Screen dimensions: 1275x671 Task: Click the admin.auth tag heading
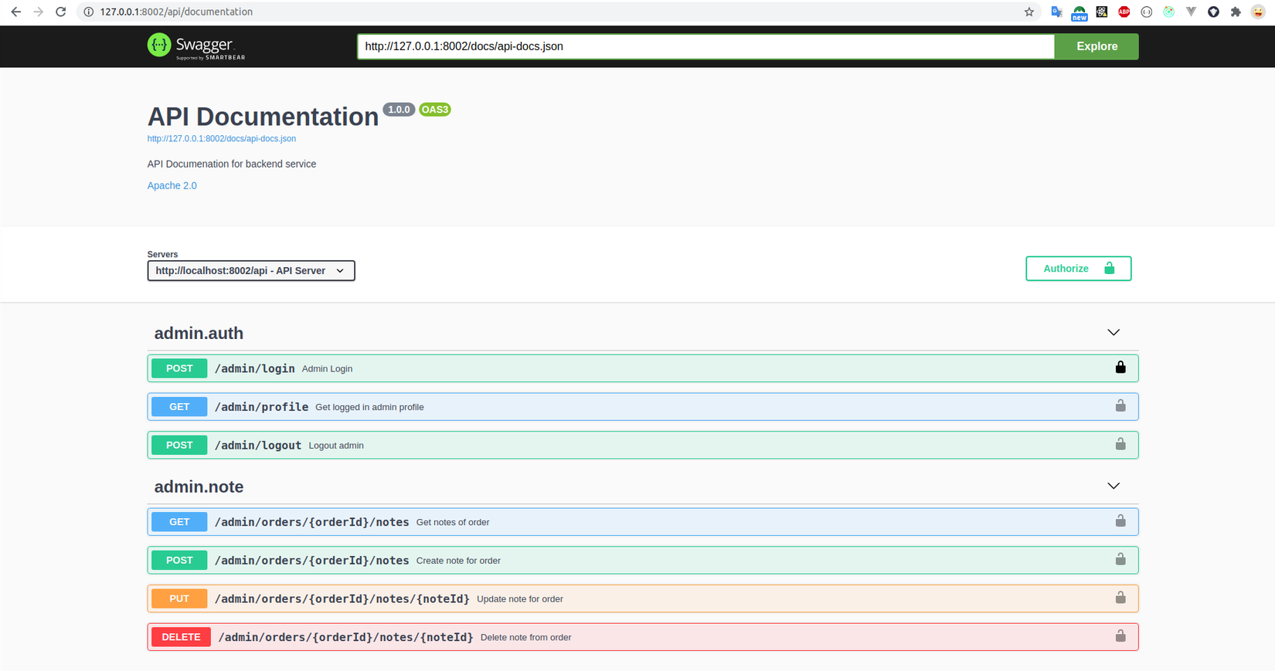[199, 334]
